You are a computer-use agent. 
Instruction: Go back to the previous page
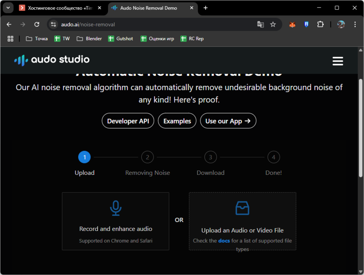tap(9, 24)
